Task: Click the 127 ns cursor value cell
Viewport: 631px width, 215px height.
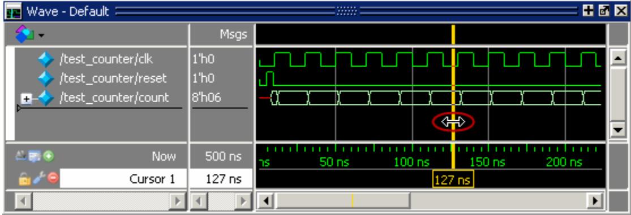Action: coord(221,178)
